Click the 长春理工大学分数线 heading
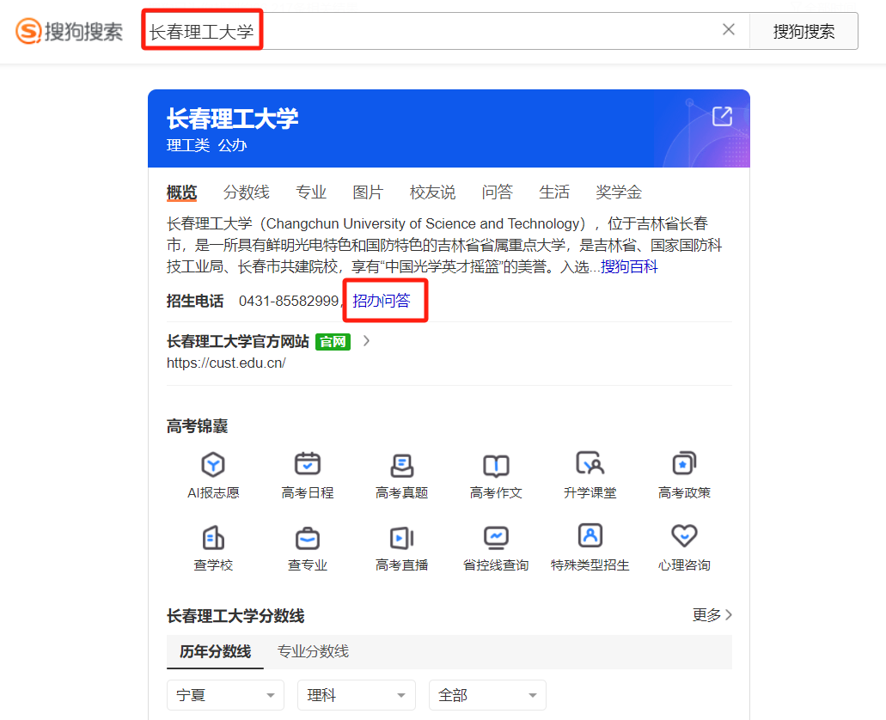This screenshot has height=720, width=886. click(235, 615)
